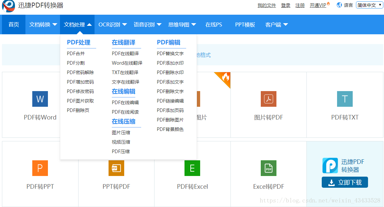This screenshot has width=384, height=207.
Task: Expand the 客户端 menu
Action: [276, 24]
